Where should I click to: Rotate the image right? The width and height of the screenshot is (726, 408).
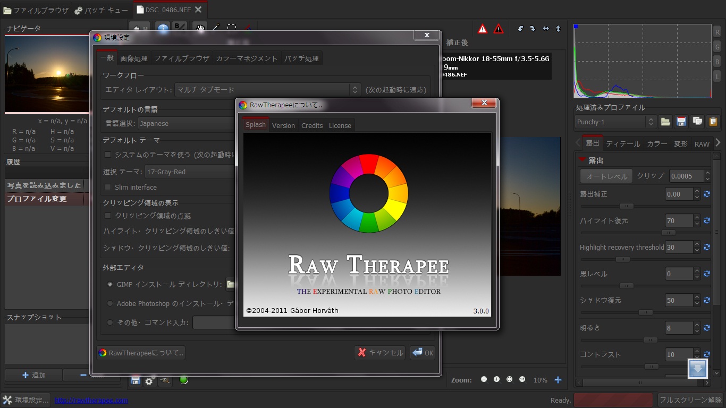[x=533, y=29]
